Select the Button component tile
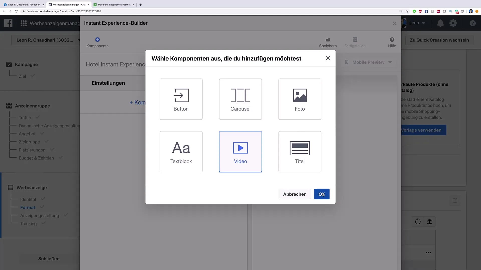Screen dimensions: 481x270 (x=181, y=99)
